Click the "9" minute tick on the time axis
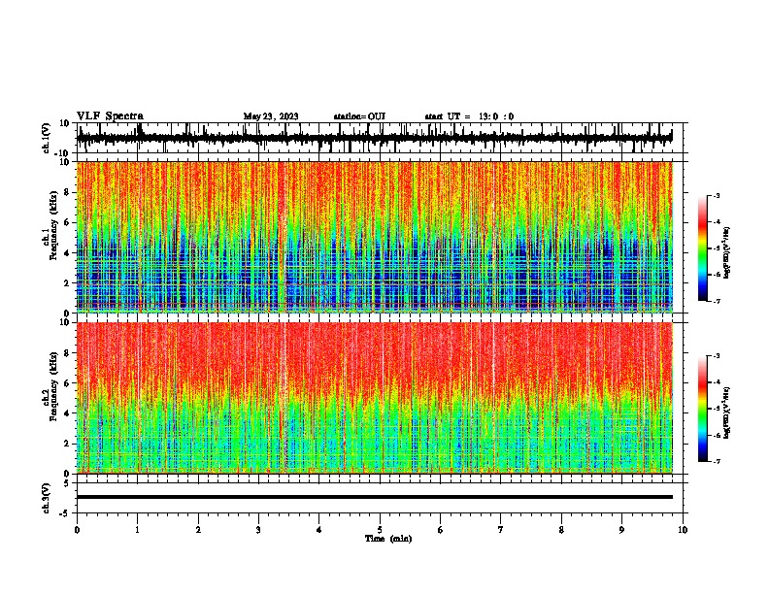The image size is (769, 594). (621, 530)
